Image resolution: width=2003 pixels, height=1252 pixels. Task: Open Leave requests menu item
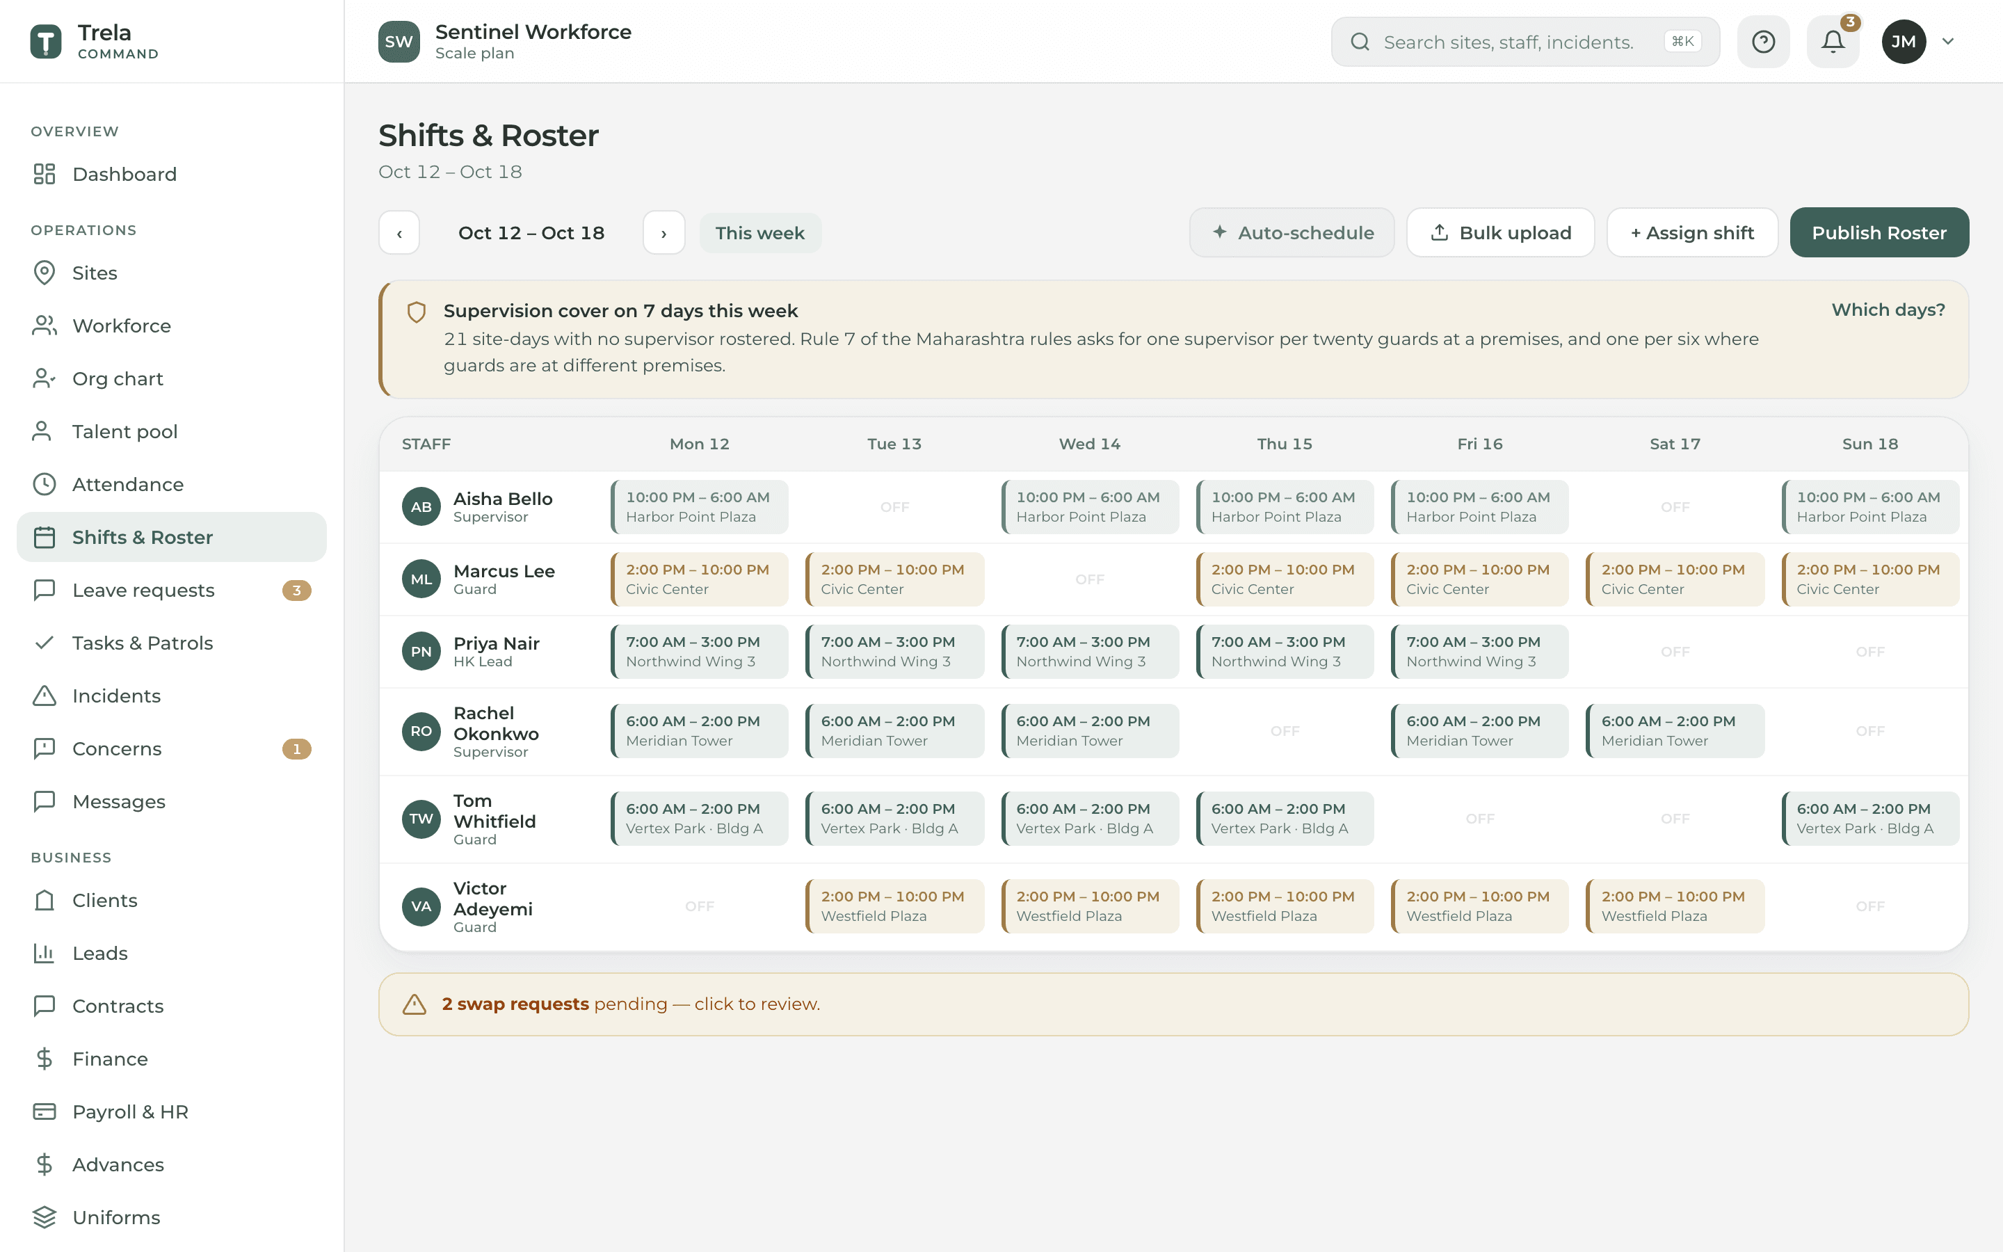(x=171, y=591)
